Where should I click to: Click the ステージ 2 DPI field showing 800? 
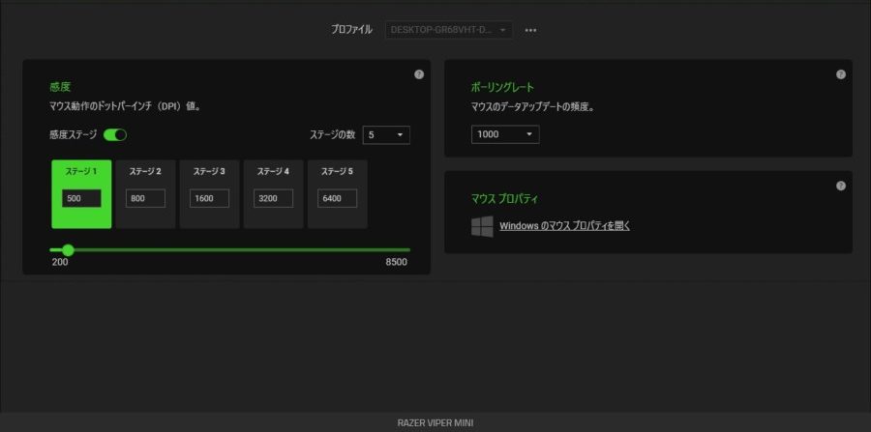click(145, 198)
